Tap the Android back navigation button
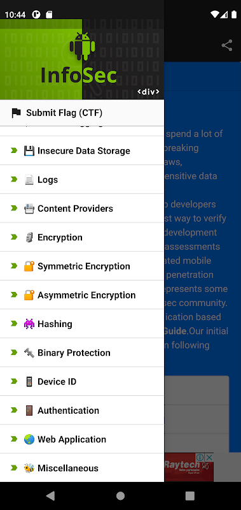The image size is (241, 510). point(50,496)
